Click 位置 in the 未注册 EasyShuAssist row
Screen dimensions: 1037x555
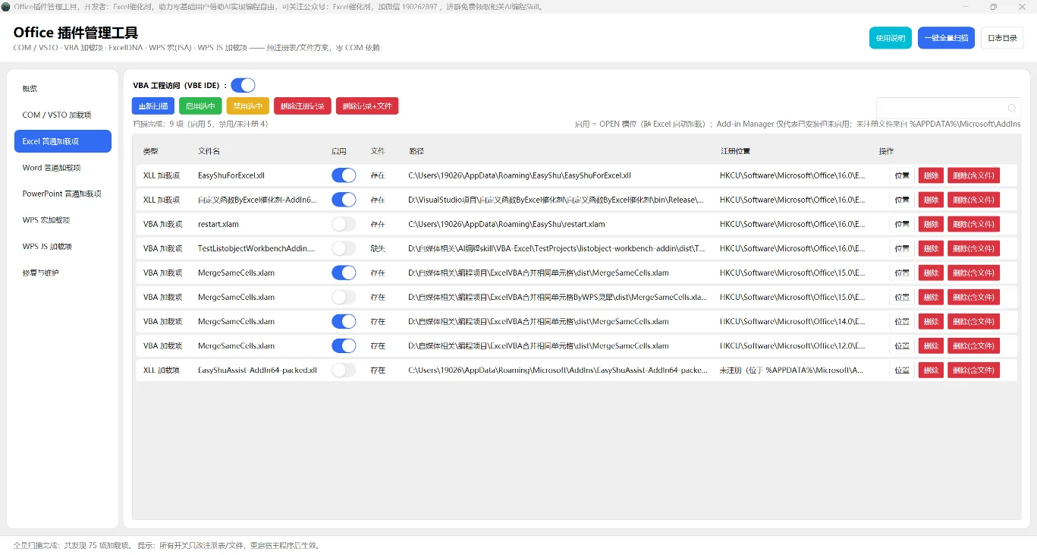(x=902, y=370)
